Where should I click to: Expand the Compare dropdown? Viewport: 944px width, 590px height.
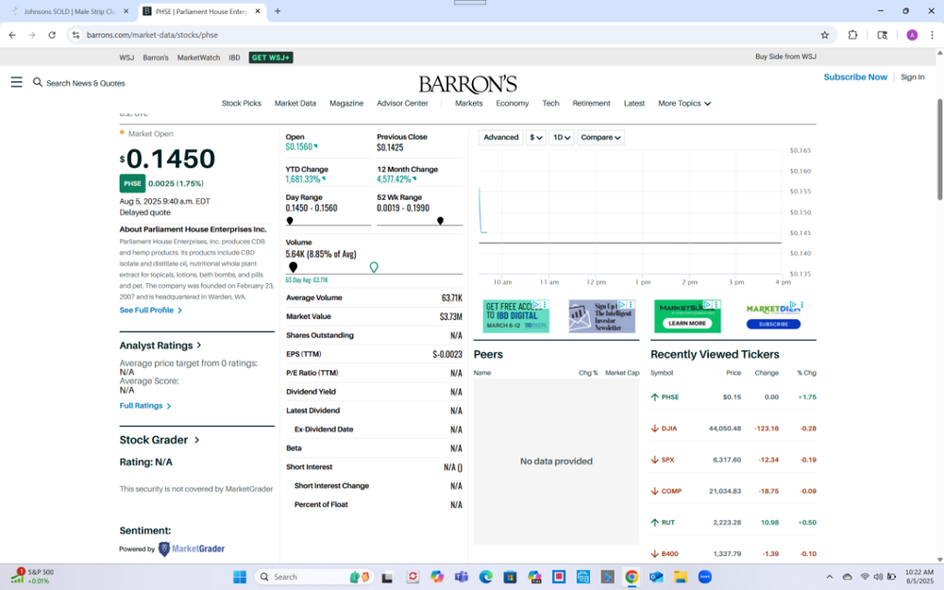pyautogui.click(x=600, y=138)
